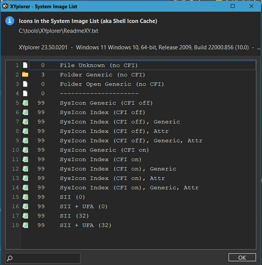Click the index value 99 in row 18
This screenshot has width=262, height=265.
coord(41,225)
